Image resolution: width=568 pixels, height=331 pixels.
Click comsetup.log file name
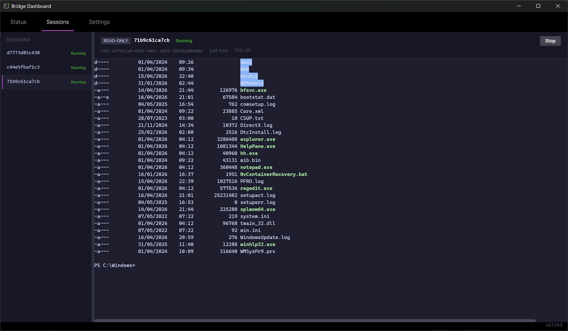[258, 104]
